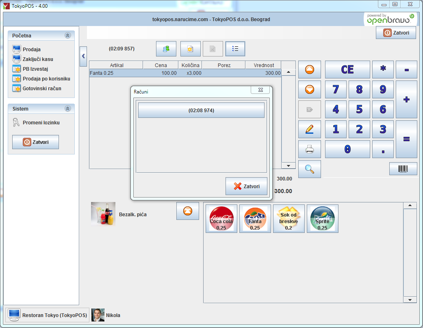Viewport: 423px width, 328px height.
Task: Open the ticket list icon button
Action: 235,49
